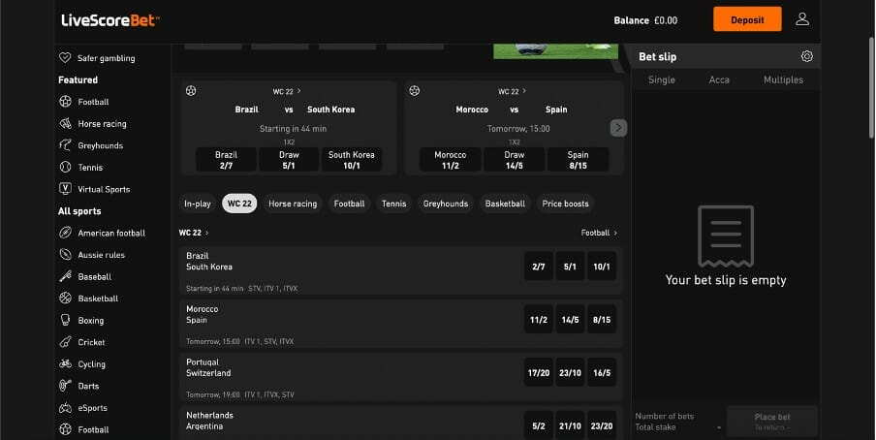Select the Tennis filter pill
876x440 pixels.
[x=393, y=204]
